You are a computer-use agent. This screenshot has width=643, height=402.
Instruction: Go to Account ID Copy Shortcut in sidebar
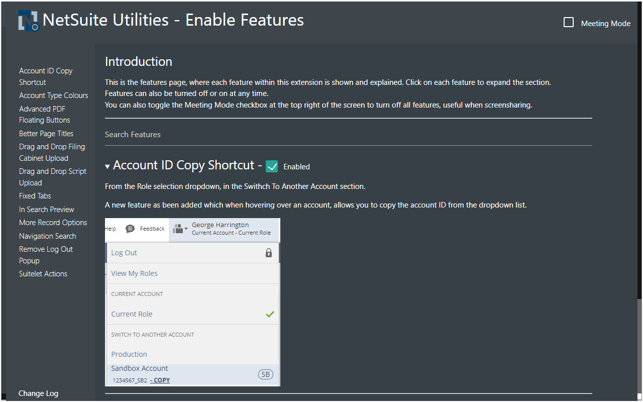tap(46, 76)
